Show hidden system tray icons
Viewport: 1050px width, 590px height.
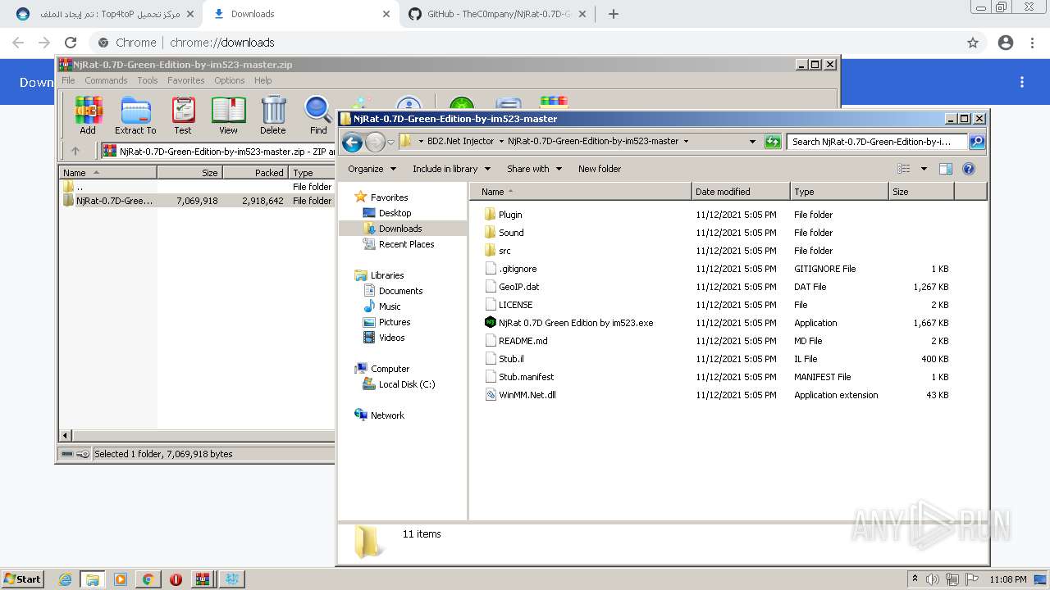[915, 579]
